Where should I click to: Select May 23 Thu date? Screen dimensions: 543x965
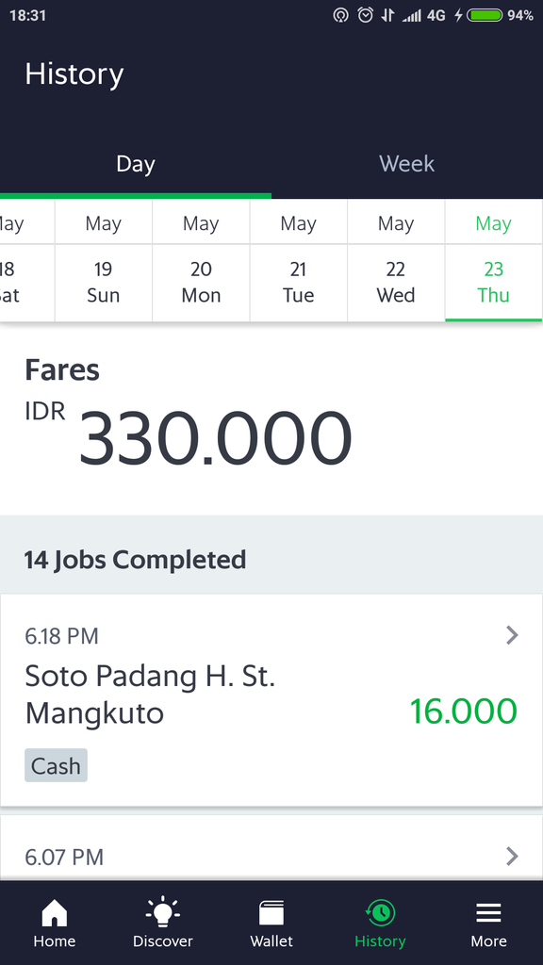click(493, 269)
